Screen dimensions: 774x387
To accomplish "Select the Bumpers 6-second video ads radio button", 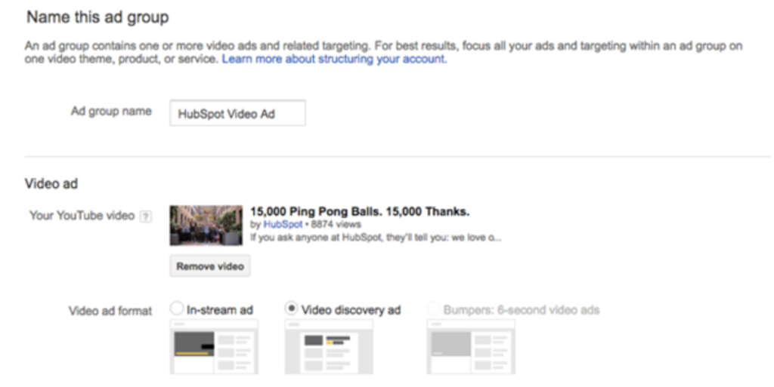I will click(433, 309).
